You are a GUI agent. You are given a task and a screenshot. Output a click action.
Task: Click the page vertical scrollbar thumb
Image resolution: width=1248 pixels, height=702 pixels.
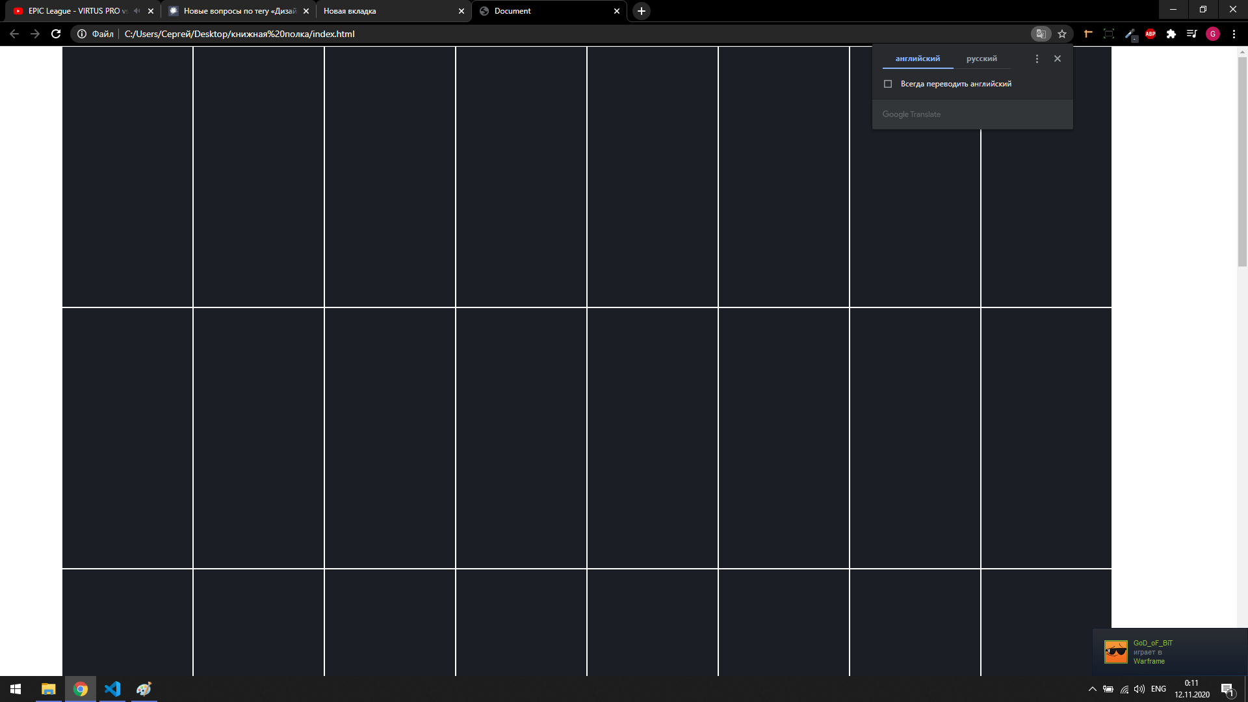(1242, 161)
